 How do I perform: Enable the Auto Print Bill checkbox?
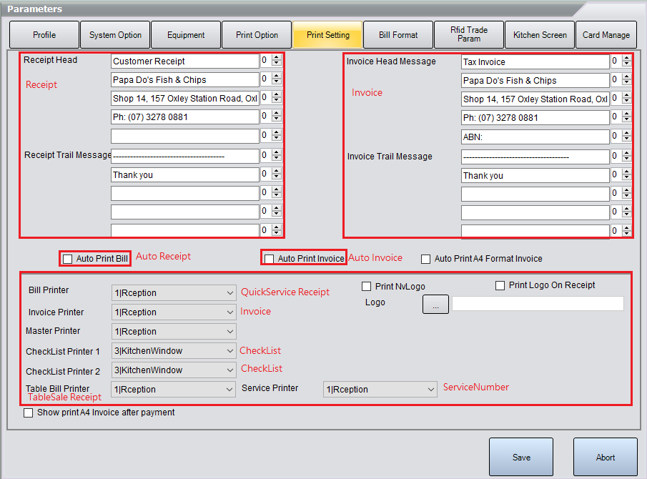[68, 259]
